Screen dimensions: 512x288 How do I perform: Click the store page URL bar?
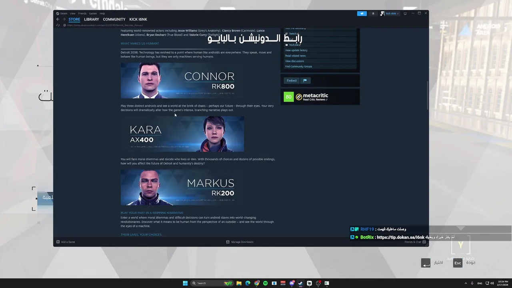[105, 25]
